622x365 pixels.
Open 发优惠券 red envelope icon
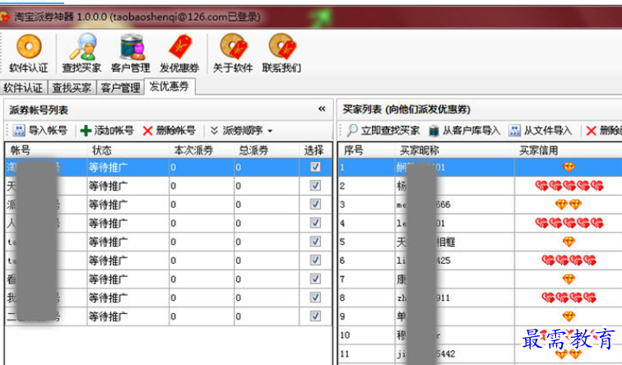[x=179, y=53]
